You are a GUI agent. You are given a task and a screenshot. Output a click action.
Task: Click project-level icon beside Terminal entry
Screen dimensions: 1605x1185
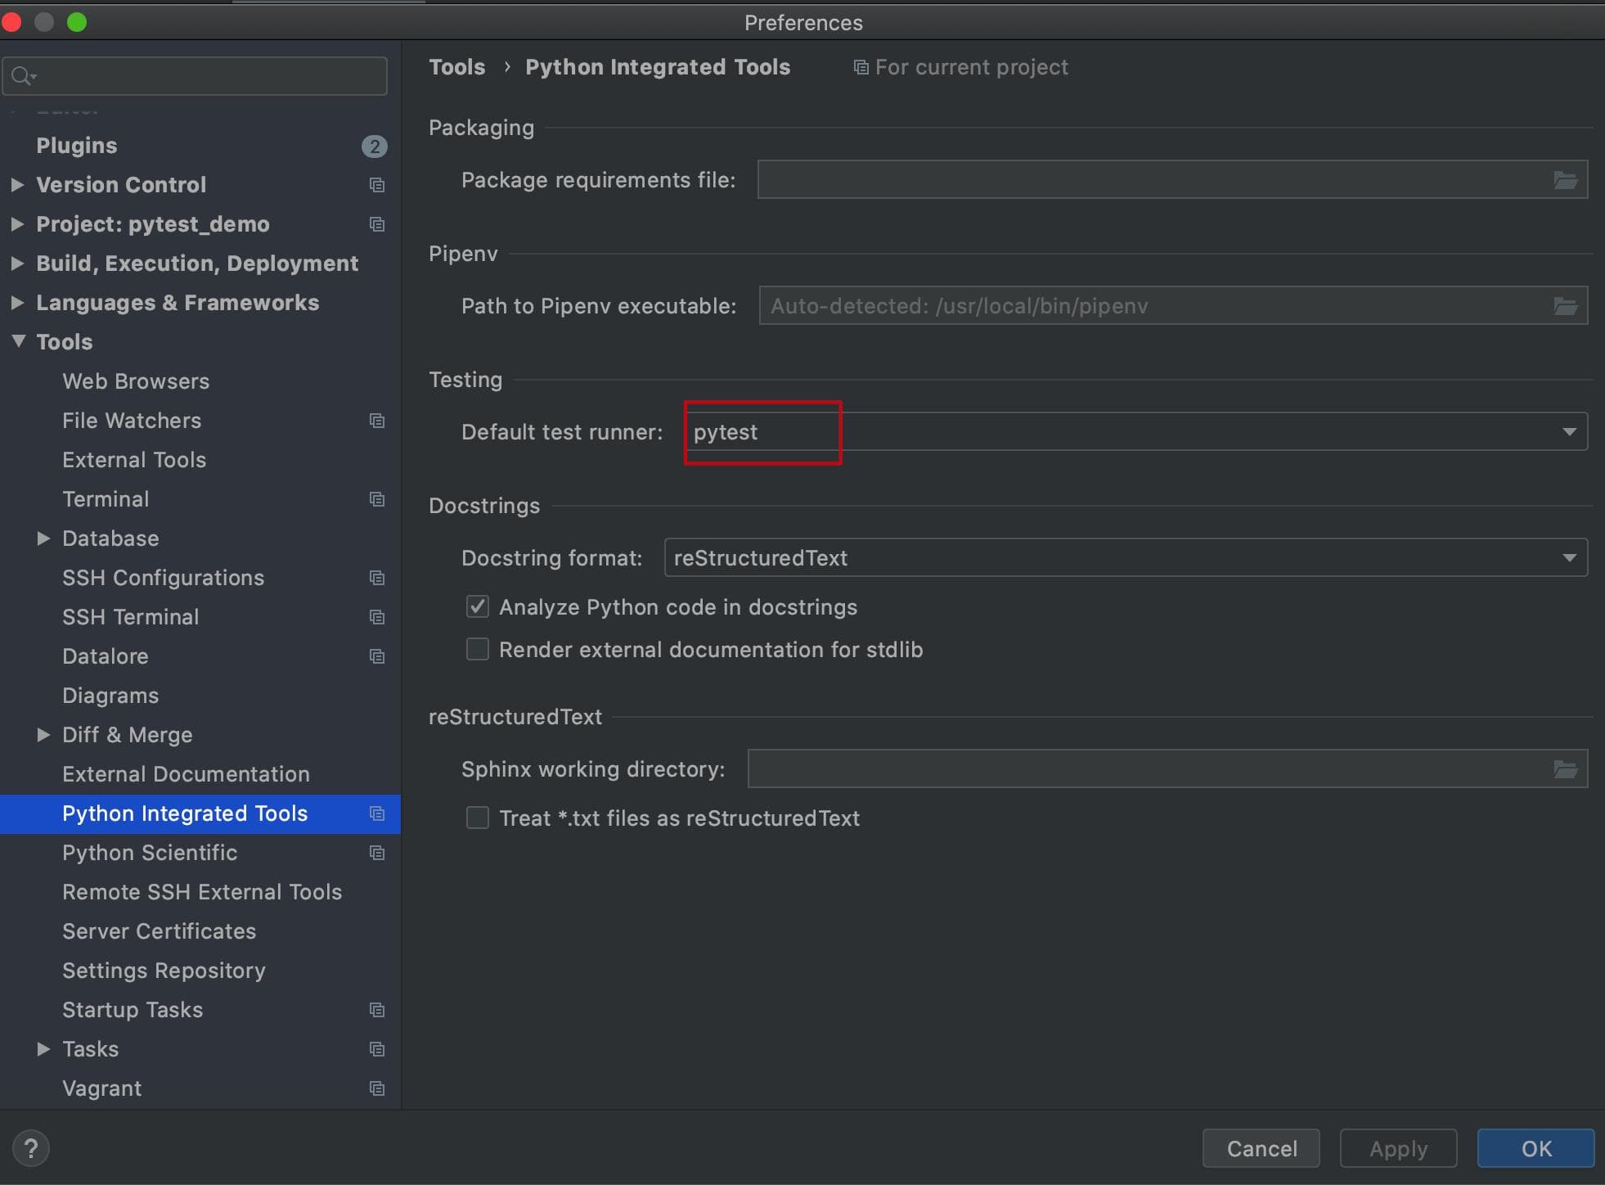[376, 499]
